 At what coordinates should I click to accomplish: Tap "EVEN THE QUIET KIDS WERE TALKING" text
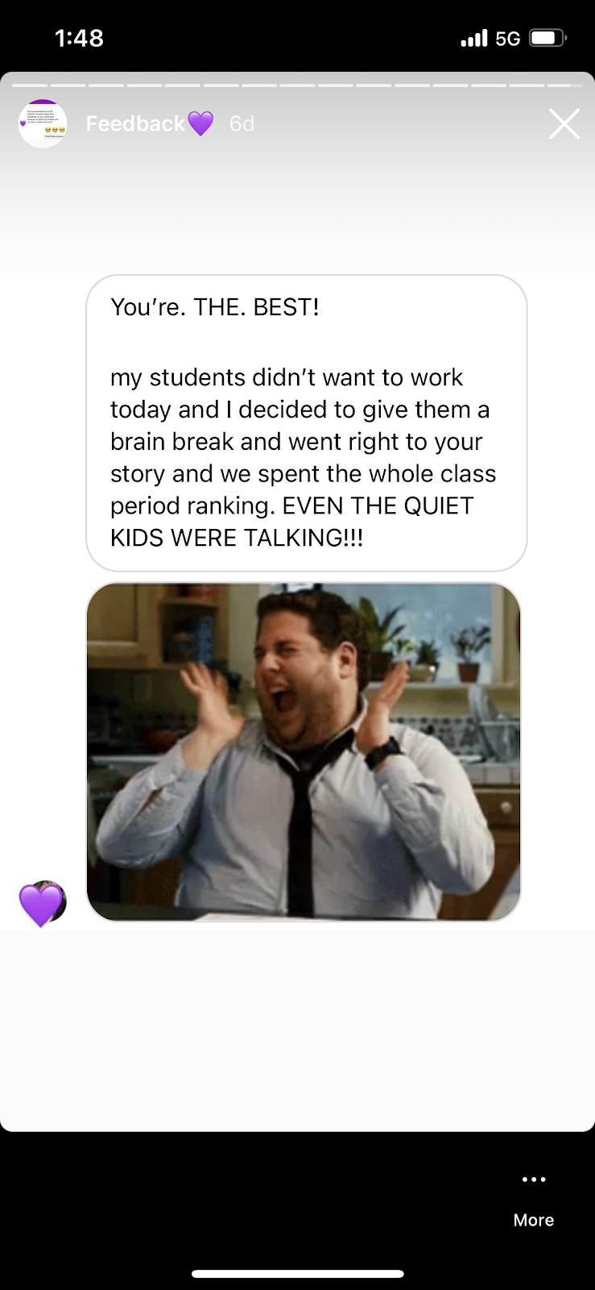click(x=291, y=522)
